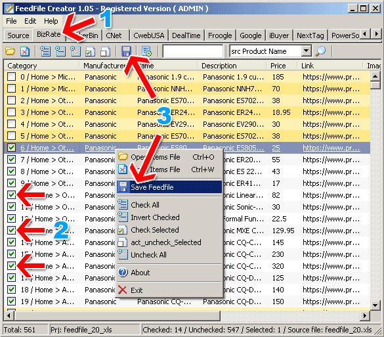This screenshot has width=384, height=337.
Task: Click the Category column header
Action: click(42, 66)
